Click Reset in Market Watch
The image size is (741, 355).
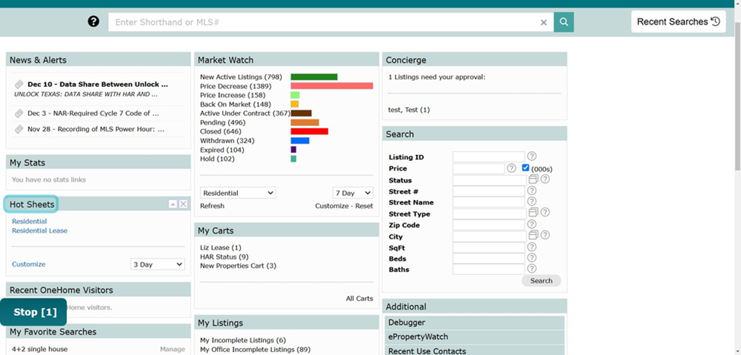[364, 206]
